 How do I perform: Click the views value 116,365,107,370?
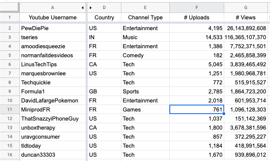(x=246, y=37)
